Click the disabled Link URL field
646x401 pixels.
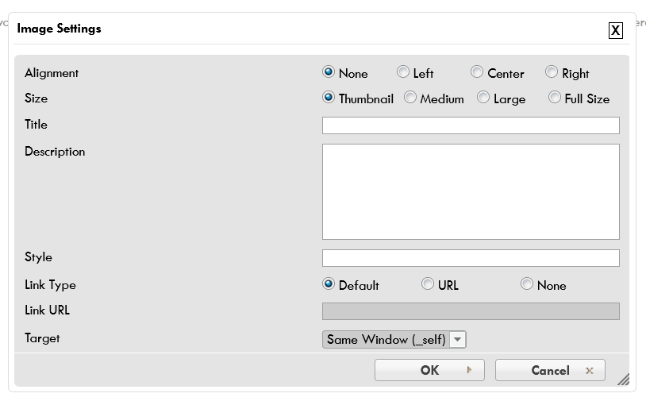[x=470, y=311]
